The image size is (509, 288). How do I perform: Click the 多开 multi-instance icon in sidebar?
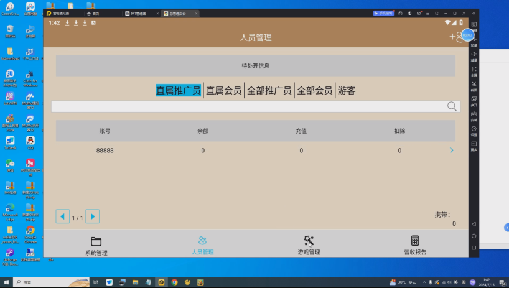click(474, 99)
